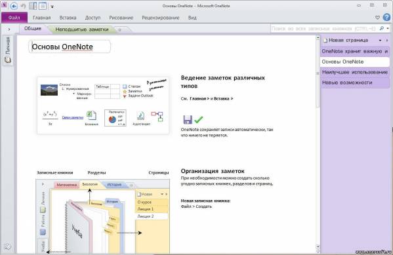Viewport: 393px width, 255px height.
Task: Dock OneNote to the desktop
Action: click(33, 6)
